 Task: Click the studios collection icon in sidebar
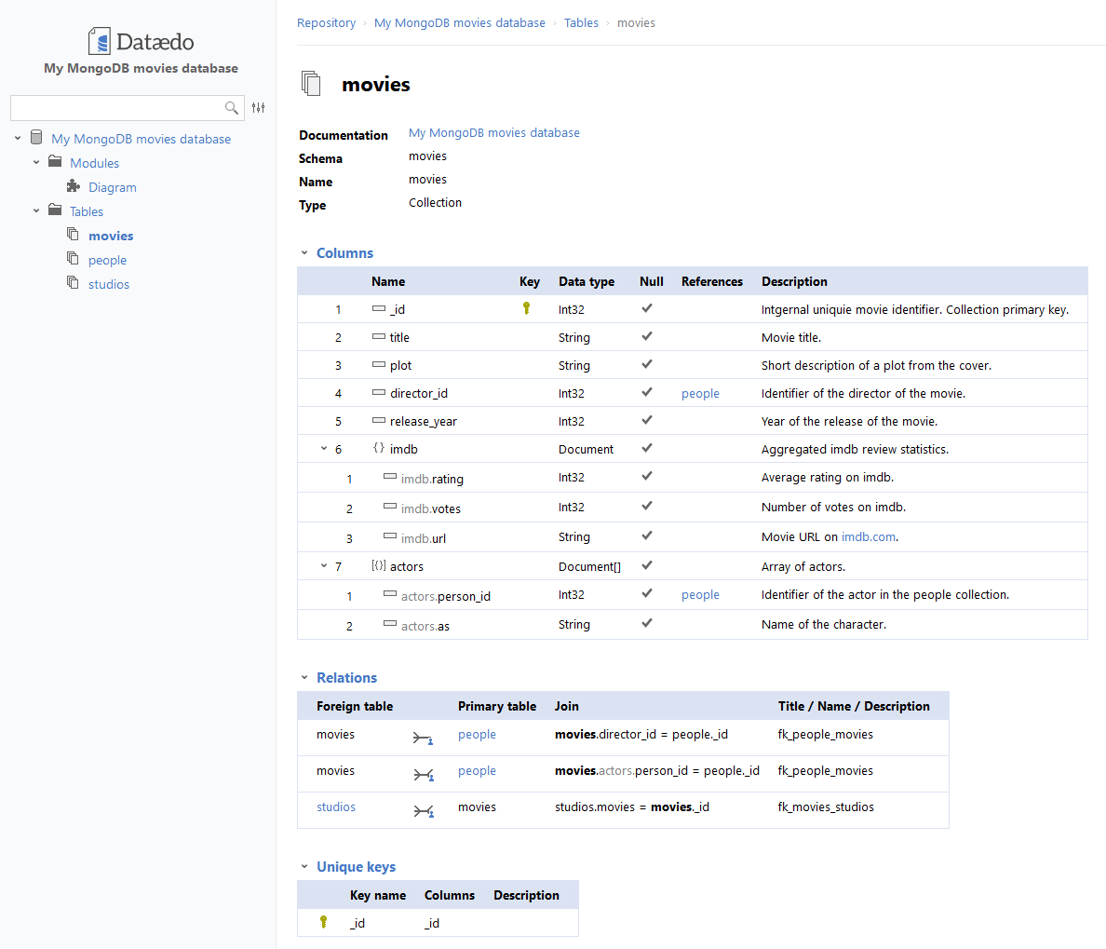click(x=73, y=283)
